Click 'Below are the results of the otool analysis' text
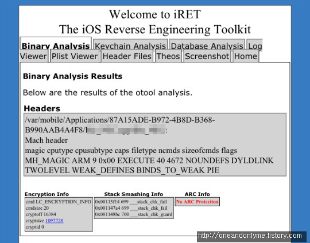The height and width of the screenshot is (243, 310). 107,93
